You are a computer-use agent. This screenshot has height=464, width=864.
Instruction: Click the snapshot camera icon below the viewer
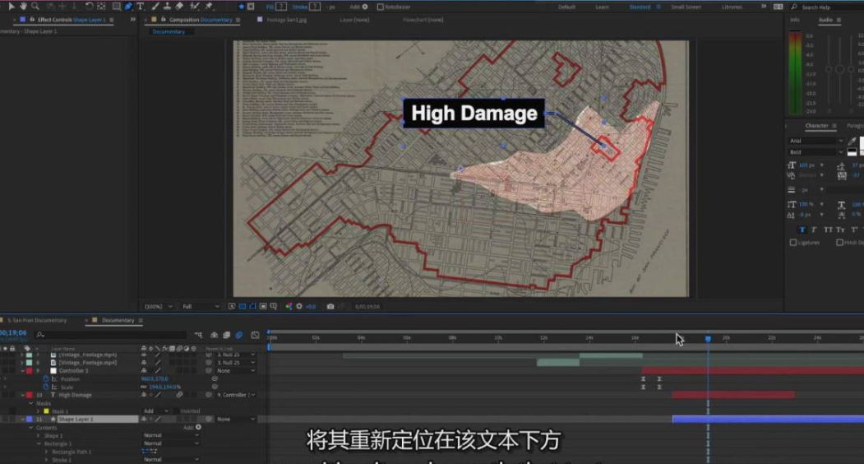pyautogui.click(x=330, y=307)
